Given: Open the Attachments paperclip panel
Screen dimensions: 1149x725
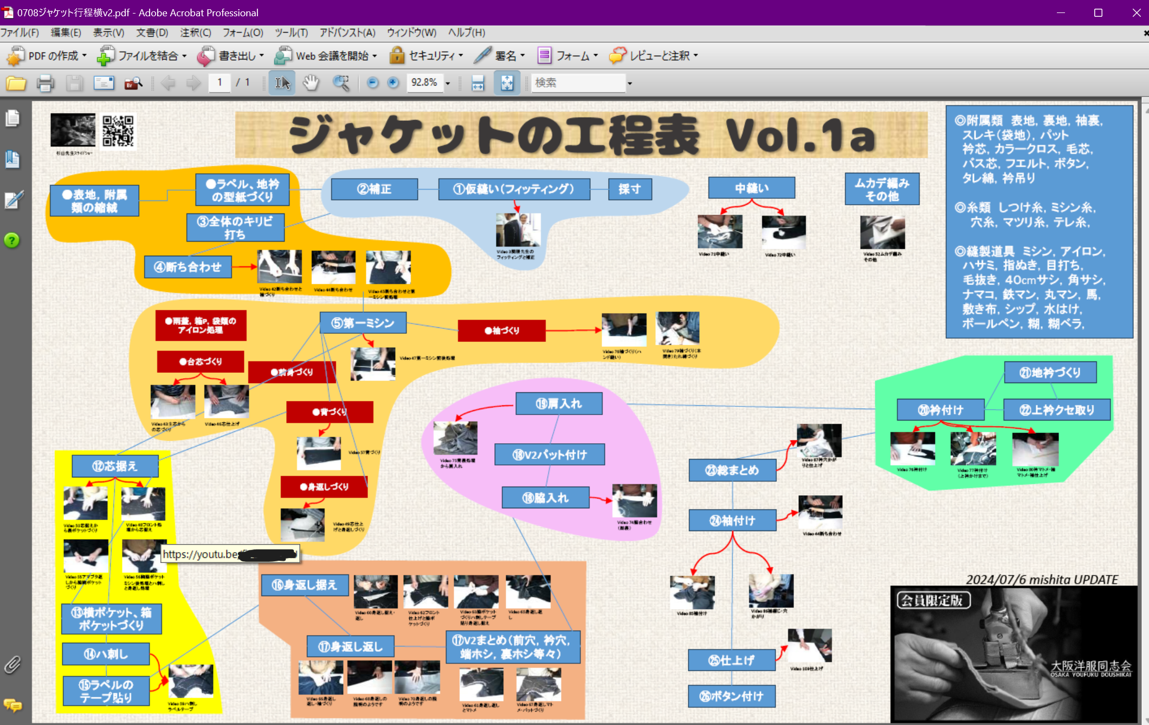Looking at the screenshot, I should coord(12,664).
